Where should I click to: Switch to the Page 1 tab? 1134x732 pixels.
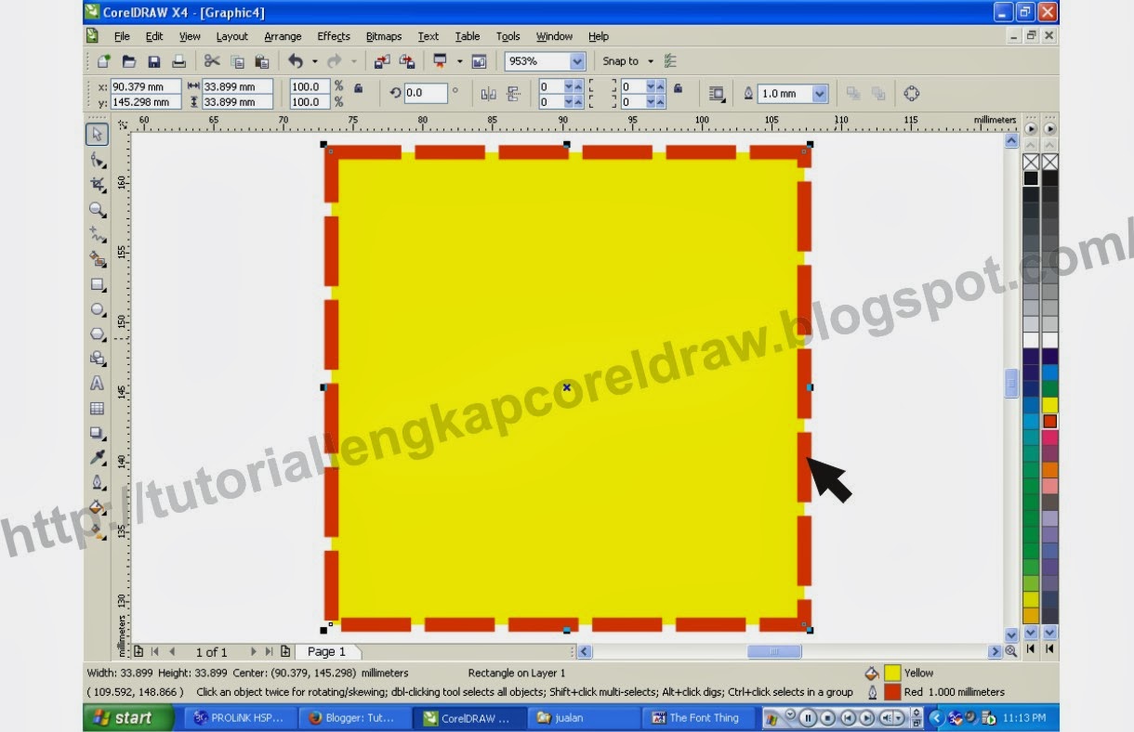coord(327,651)
